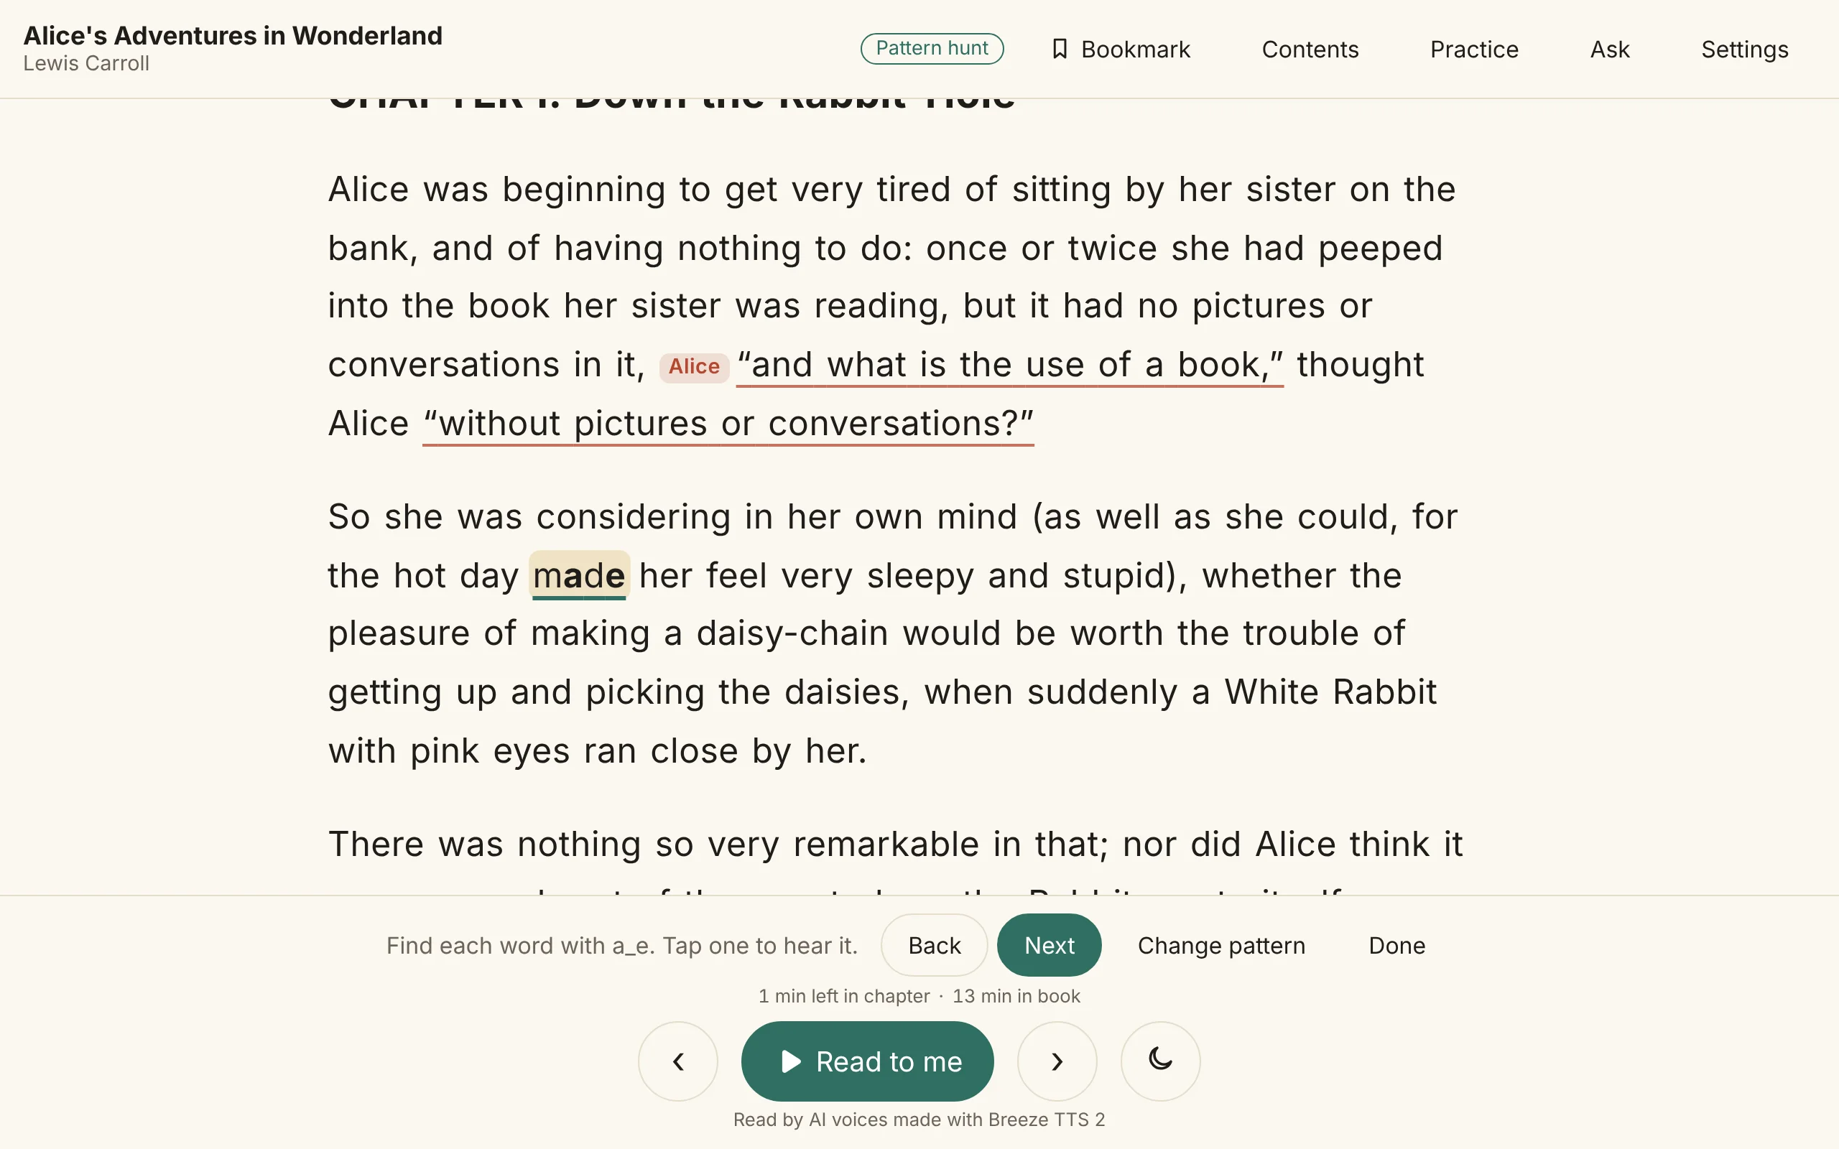Click Done to end pattern hunt
The image size is (1839, 1149).
(x=1396, y=945)
